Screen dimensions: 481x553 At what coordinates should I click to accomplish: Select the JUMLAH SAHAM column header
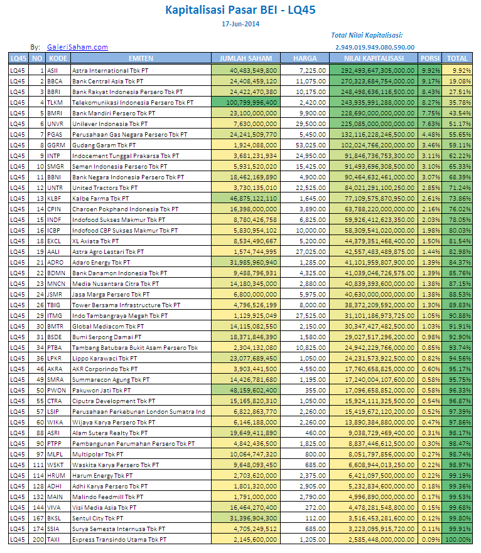coord(246,58)
